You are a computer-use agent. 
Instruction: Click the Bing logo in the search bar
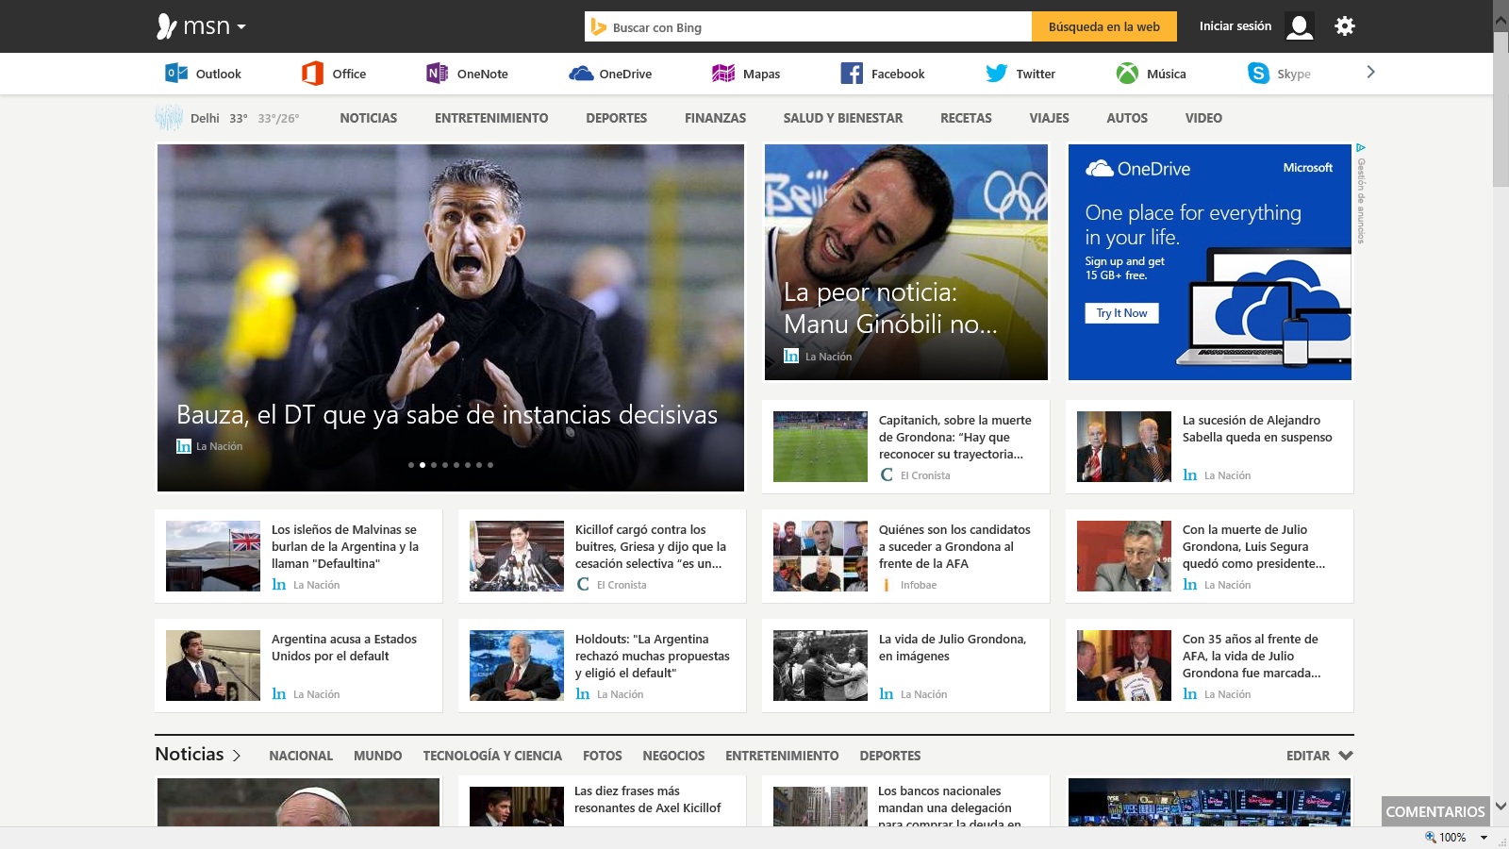click(x=597, y=26)
